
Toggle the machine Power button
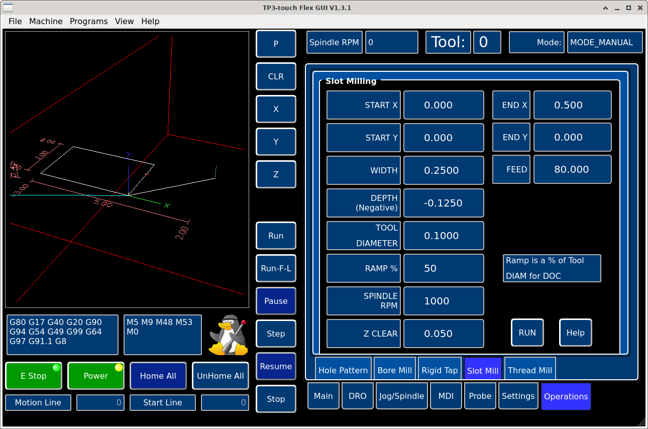pos(96,376)
